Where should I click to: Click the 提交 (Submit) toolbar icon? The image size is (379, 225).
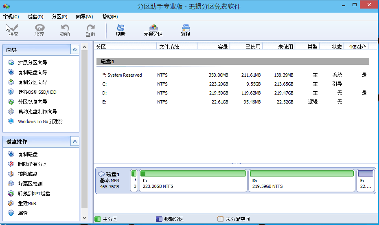pyautogui.click(x=13, y=31)
